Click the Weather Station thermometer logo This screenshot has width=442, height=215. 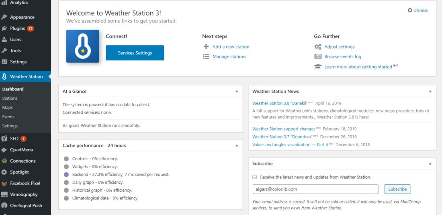tap(83, 46)
